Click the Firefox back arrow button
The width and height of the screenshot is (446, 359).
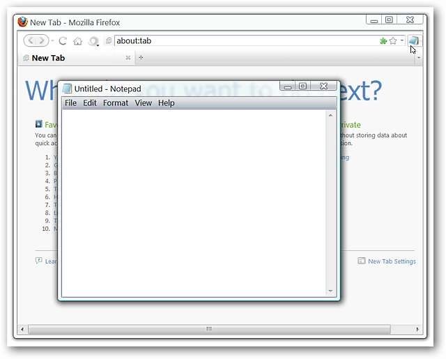tap(31, 40)
